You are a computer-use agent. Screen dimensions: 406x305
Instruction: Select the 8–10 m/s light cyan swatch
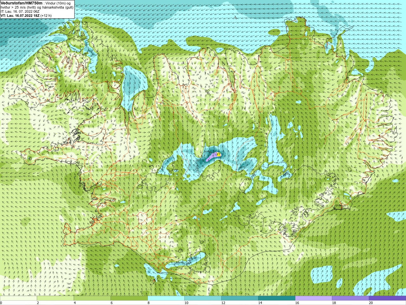166,298
